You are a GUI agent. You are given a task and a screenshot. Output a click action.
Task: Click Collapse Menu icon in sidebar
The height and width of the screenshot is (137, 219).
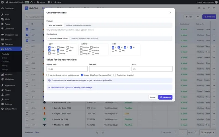point(2,109)
